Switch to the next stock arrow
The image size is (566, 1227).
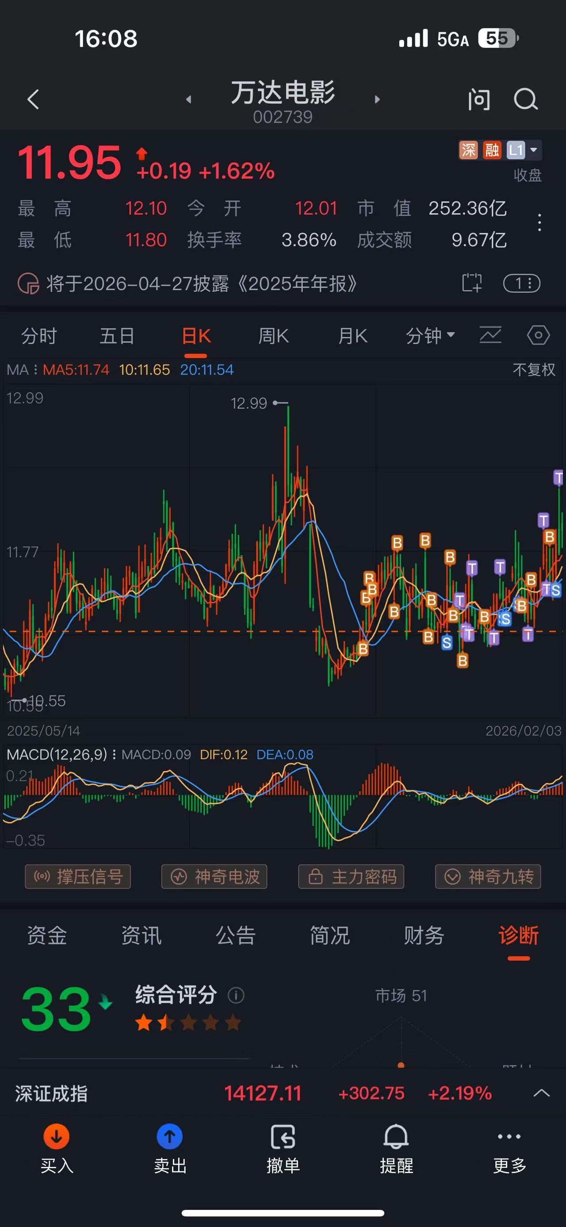click(377, 100)
